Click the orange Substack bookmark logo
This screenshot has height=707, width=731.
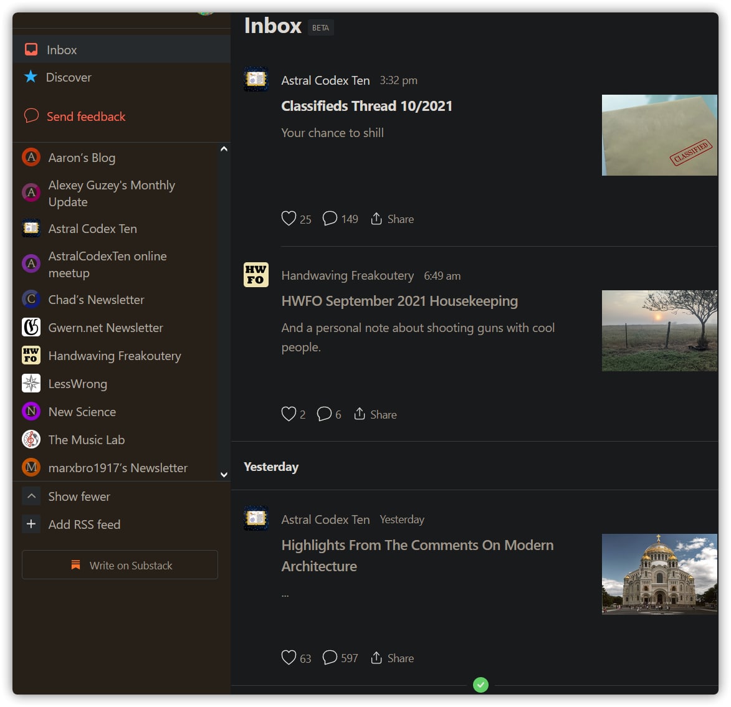click(75, 565)
